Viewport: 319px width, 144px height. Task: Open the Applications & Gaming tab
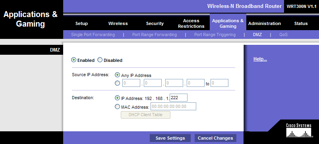[x=228, y=23]
